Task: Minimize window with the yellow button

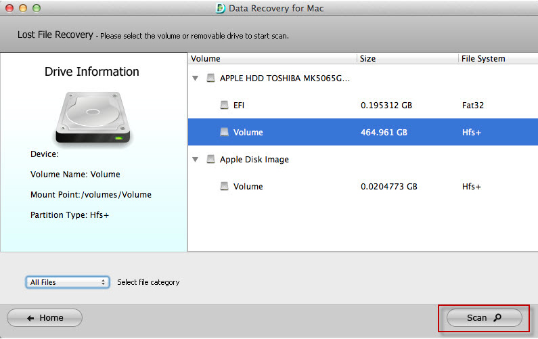Action: [23, 9]
